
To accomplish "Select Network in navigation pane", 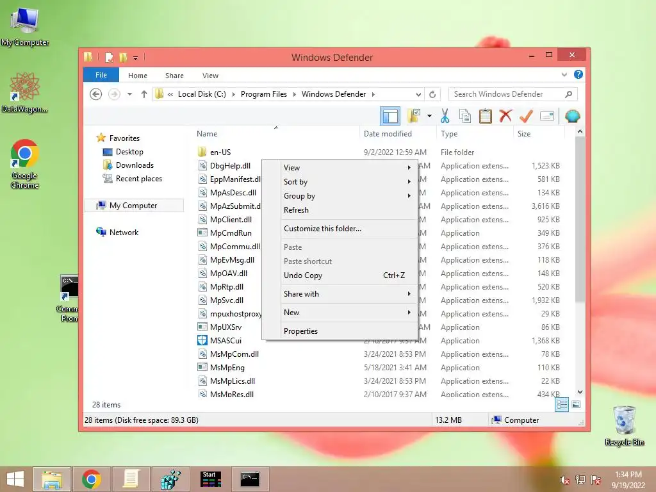I will (x=124, y=232).
